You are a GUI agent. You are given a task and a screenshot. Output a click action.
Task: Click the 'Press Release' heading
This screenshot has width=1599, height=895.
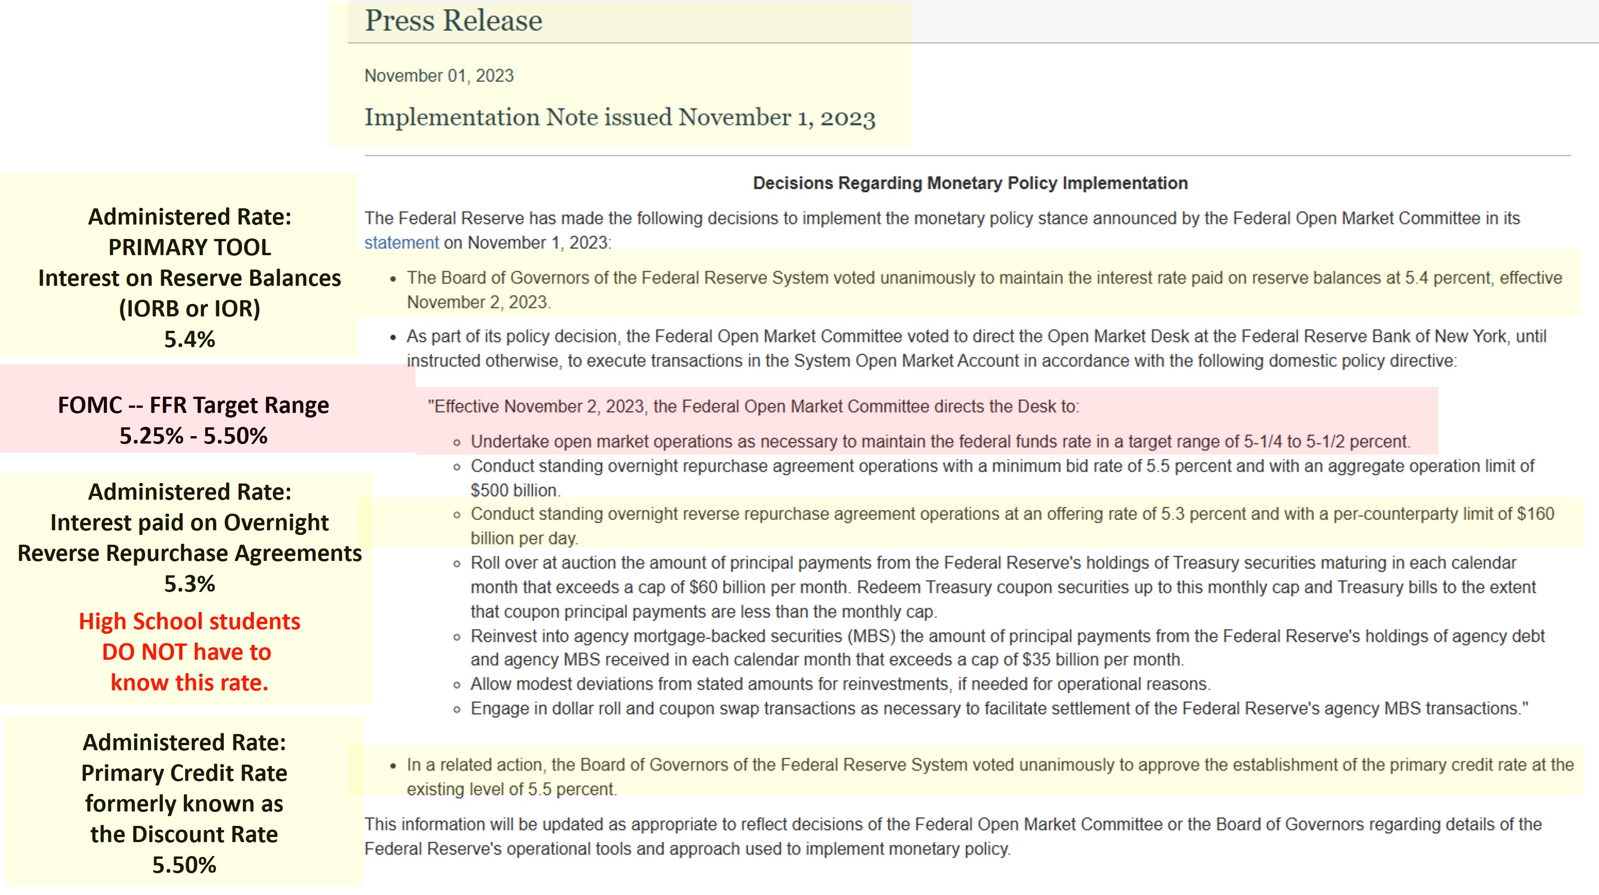[x=453, y=20]
